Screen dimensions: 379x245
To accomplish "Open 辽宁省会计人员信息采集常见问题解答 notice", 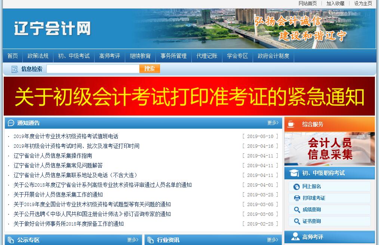I will (58, 165).
